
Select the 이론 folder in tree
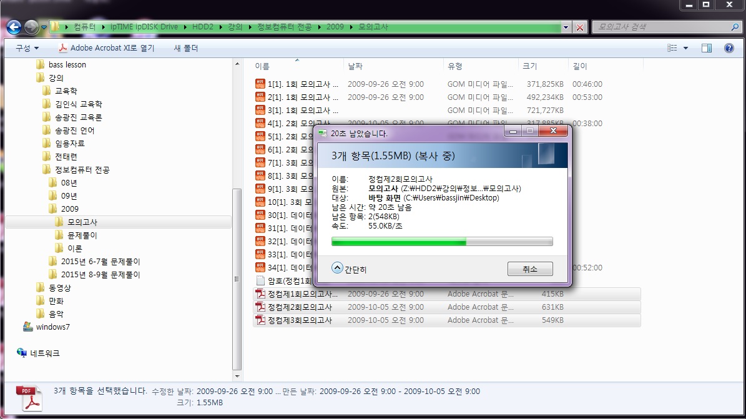click(75, 248)
